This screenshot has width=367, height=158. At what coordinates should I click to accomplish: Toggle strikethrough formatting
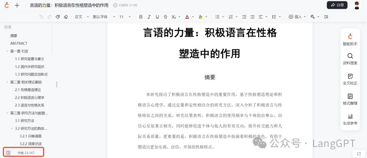pyautogui.click(x=165, y=17)
